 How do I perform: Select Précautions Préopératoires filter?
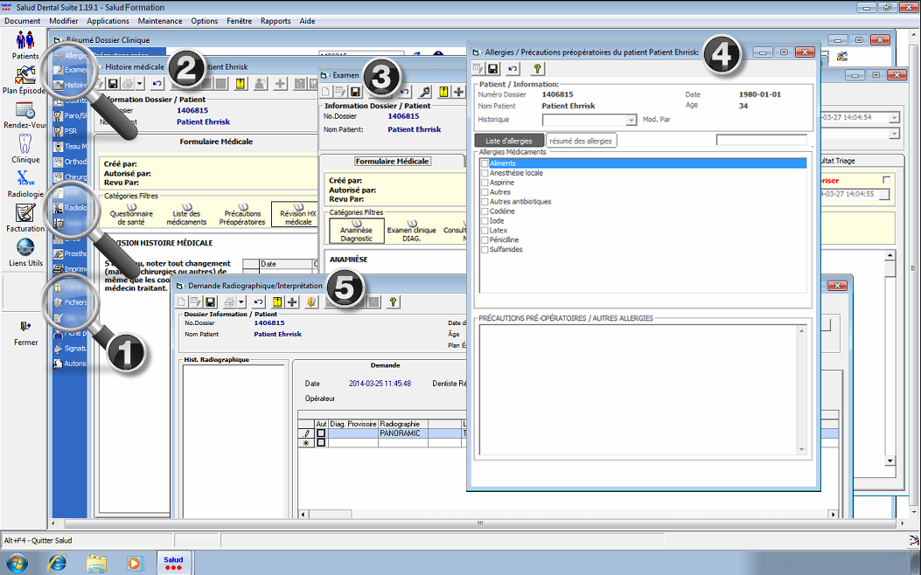tap(242, 214)
